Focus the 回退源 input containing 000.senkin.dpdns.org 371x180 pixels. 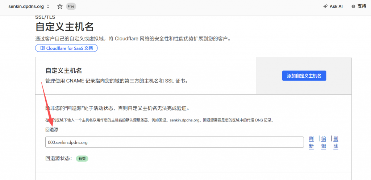174,142
